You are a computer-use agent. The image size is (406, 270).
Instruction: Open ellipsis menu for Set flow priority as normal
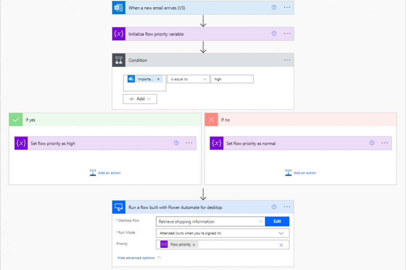tap(385, 143)
